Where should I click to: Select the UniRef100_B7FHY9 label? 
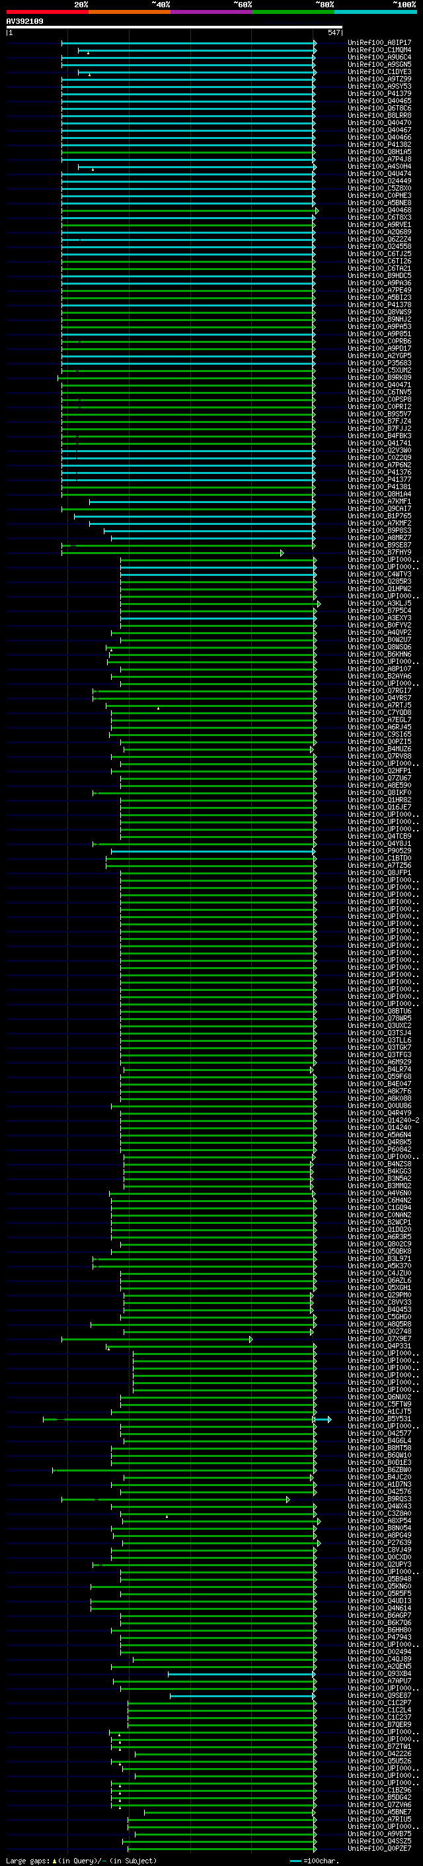[x=379, y=552]
